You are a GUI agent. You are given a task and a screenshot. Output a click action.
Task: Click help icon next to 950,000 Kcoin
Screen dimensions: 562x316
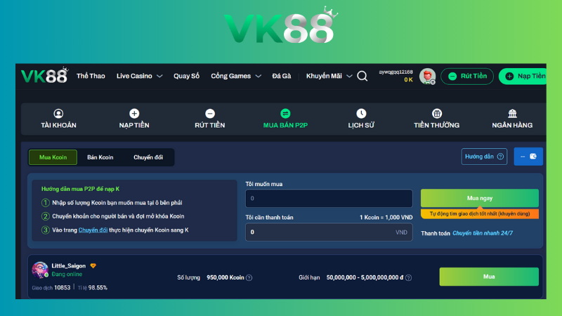249,277
